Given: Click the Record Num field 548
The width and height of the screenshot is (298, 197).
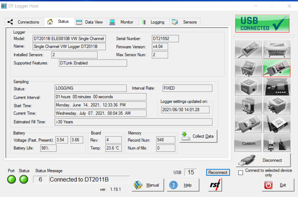Looking at the screenshot, I should [166, 140].
